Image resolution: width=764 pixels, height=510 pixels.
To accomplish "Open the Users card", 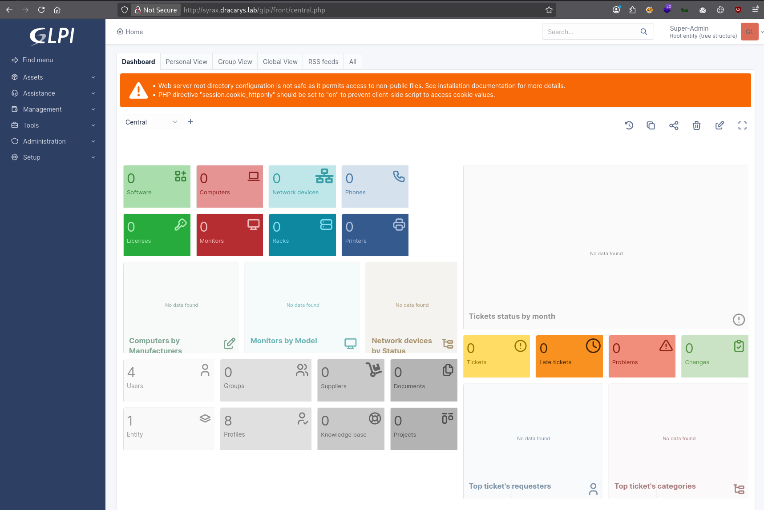I will click(x=169, y=380).
